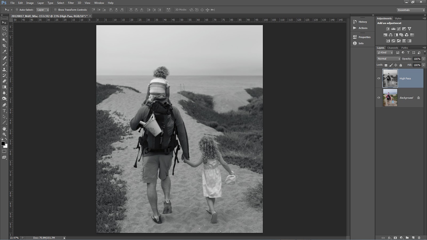Viewport: 427px width, 240px height.
Task: Delete layer using trash icon
Action: 419,238
